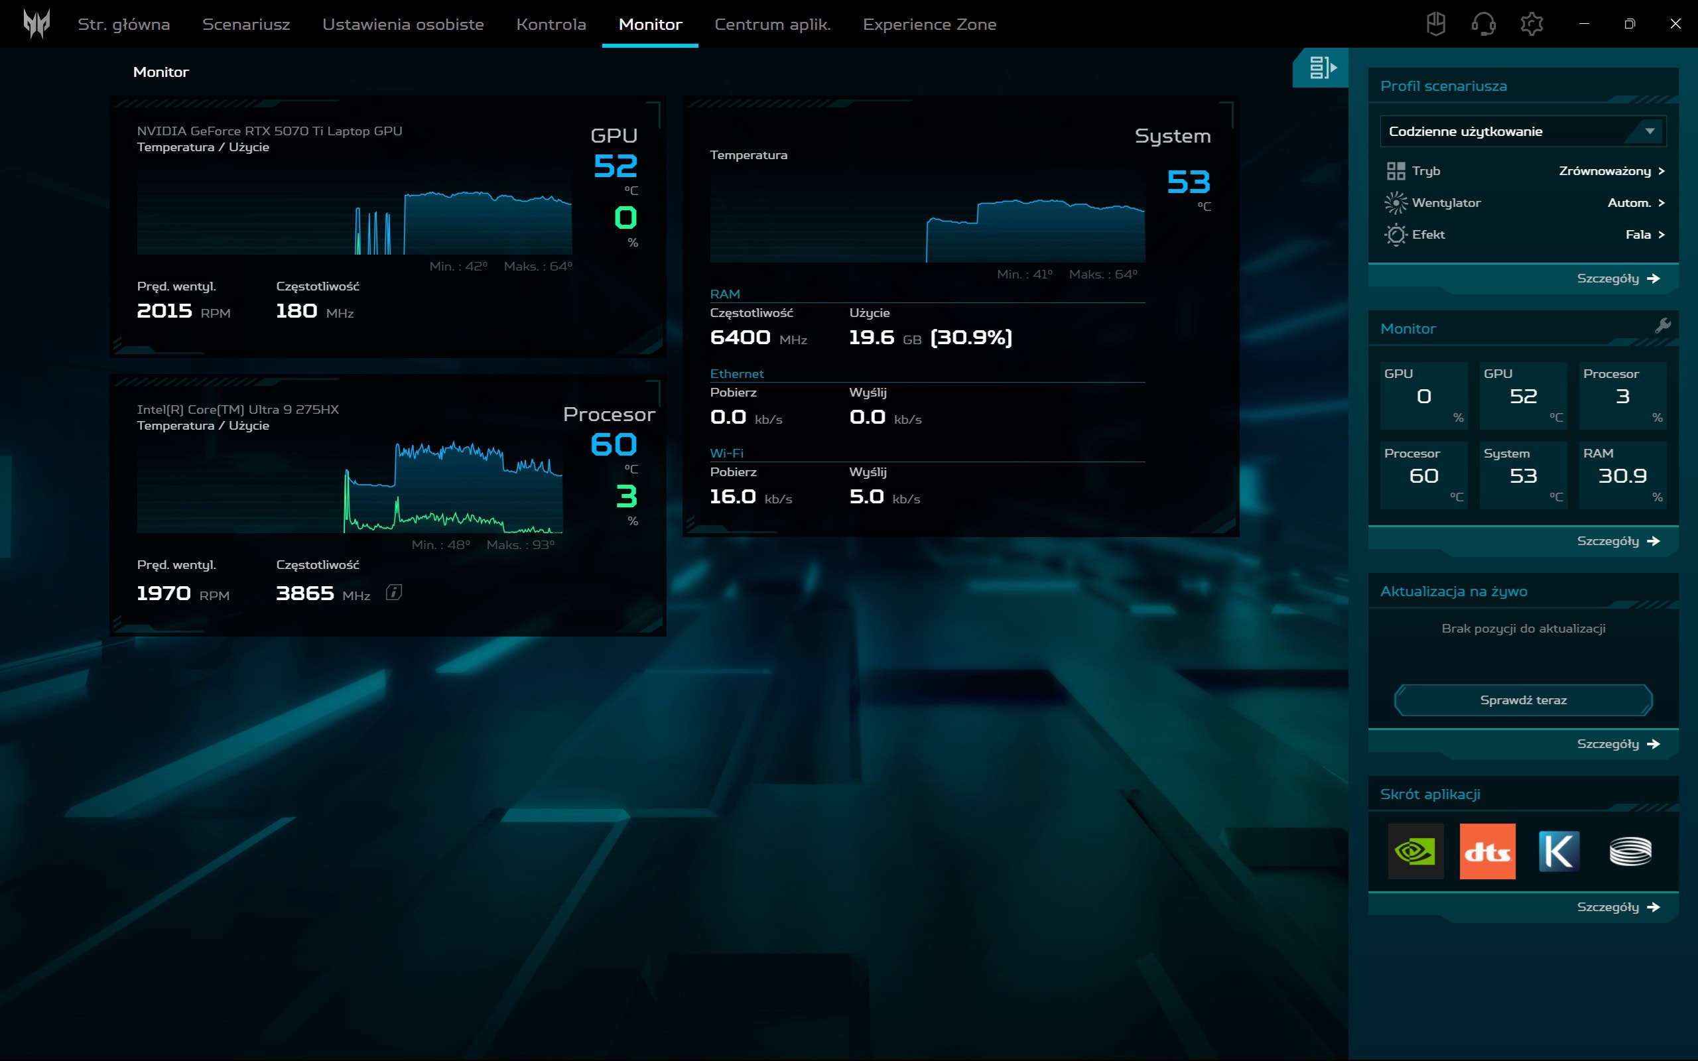Expand the Efekt Fala option
1698x1061 pixels.
[1644, 234]
